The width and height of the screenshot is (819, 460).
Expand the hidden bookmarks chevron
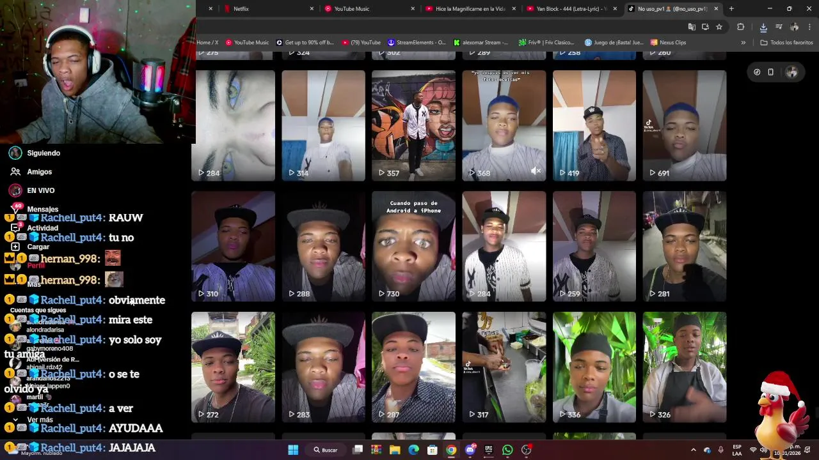(x=743, y=43)
